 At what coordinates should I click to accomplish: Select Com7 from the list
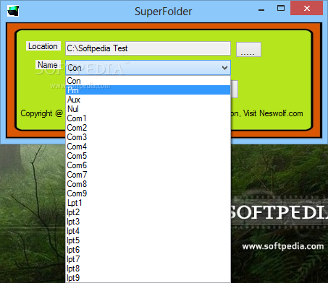tap(148, 175)
